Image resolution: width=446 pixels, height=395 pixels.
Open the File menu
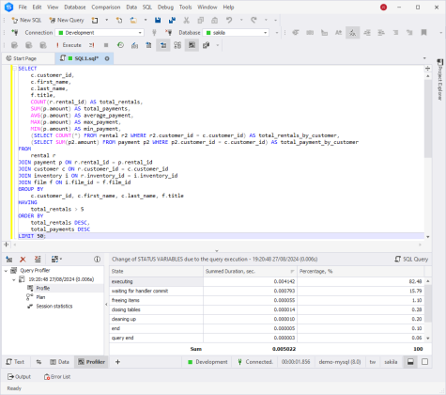pyautogui.click(x=23, y=8)
